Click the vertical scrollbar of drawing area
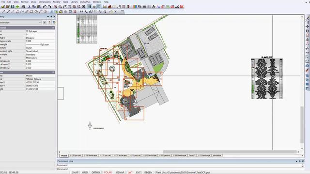The image size is (310, 174). [302, 125]
